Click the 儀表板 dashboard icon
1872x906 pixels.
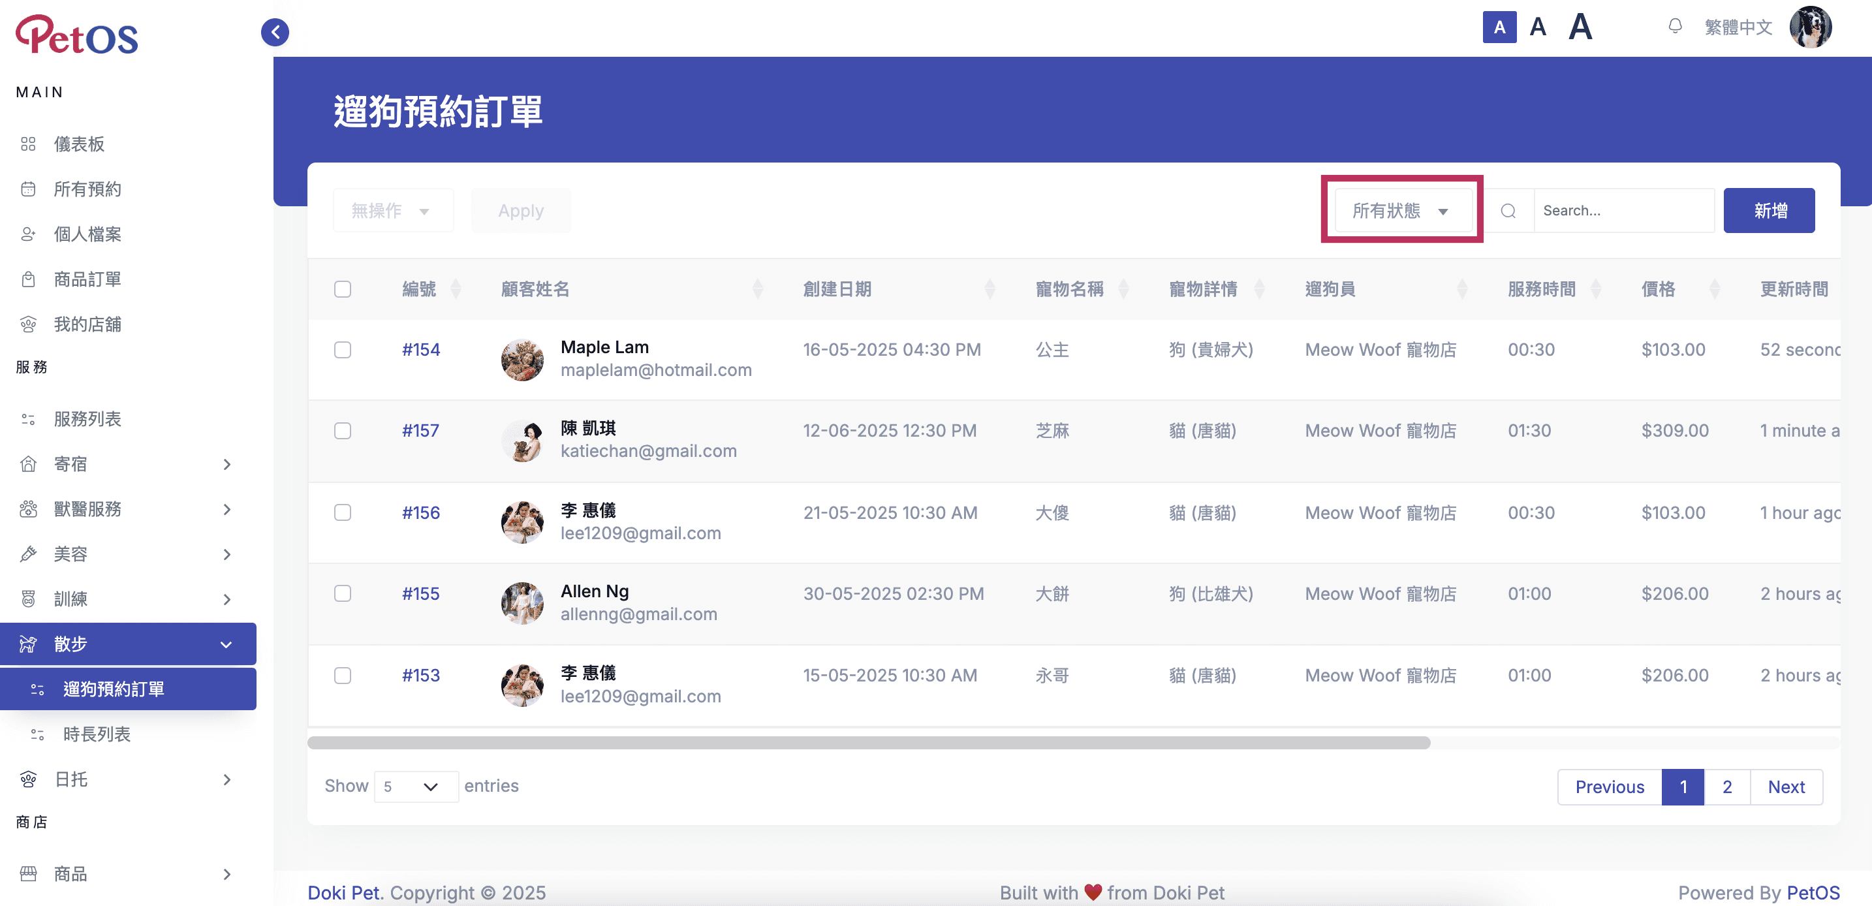pyautogui.click(x=28, y=144)
